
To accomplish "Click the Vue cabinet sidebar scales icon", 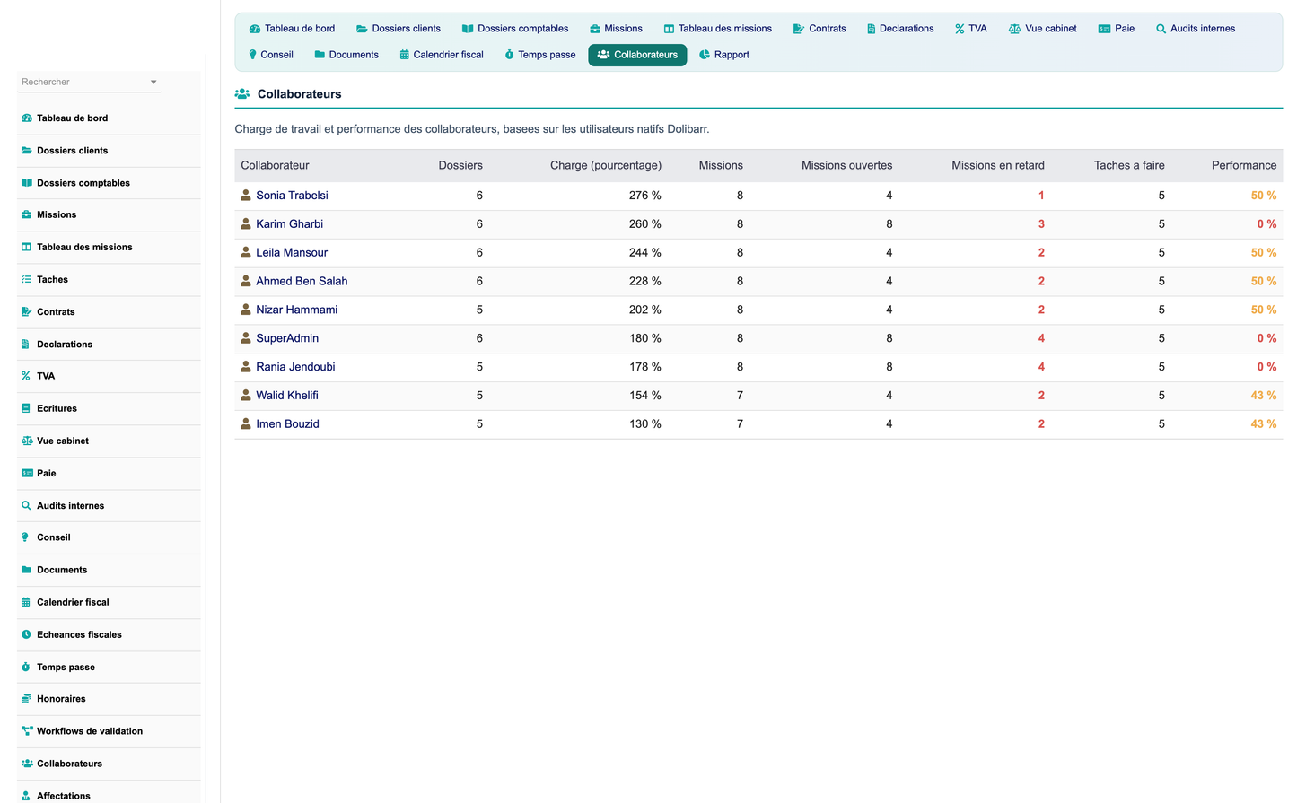I will pyautogui.click(x=26, y=441).
